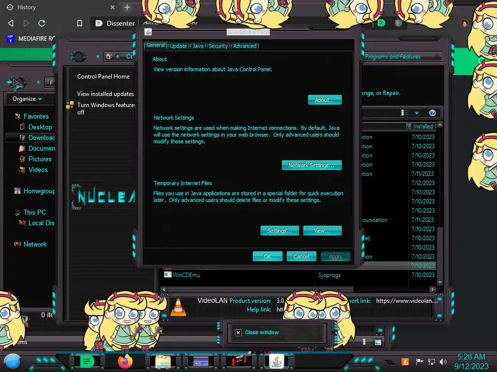Image resolution: width=497 pixels, height=372 pixels.
Task: Open Programs and Features help icon
Action: (x=432, y=113)
